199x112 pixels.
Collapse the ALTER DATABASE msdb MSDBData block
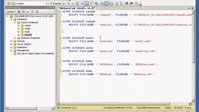[61, 61]
